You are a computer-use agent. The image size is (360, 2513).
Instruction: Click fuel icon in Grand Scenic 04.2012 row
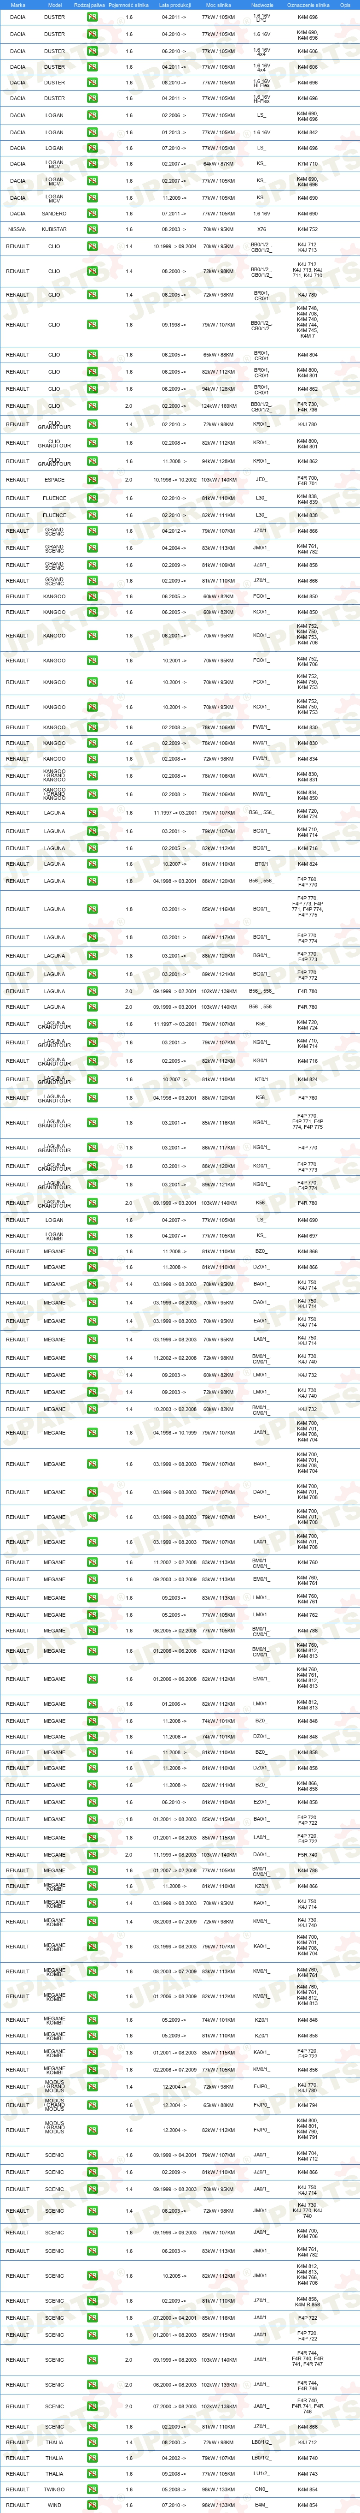pos(93,532)
